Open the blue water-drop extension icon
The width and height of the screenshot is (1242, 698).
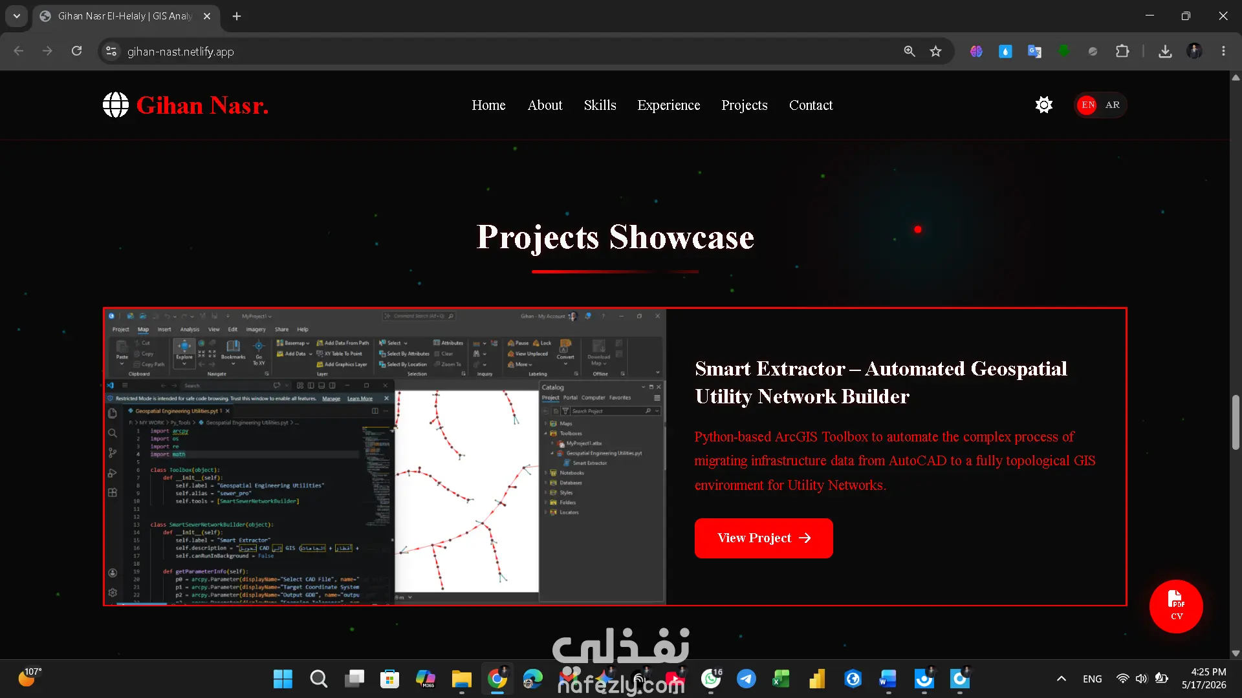pos(1005,51)
